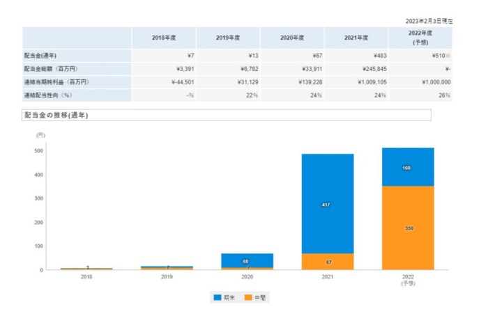Toggle the 期末 series legend label
The height and width of the screenshot is (316, 488).
pos(229,297)
